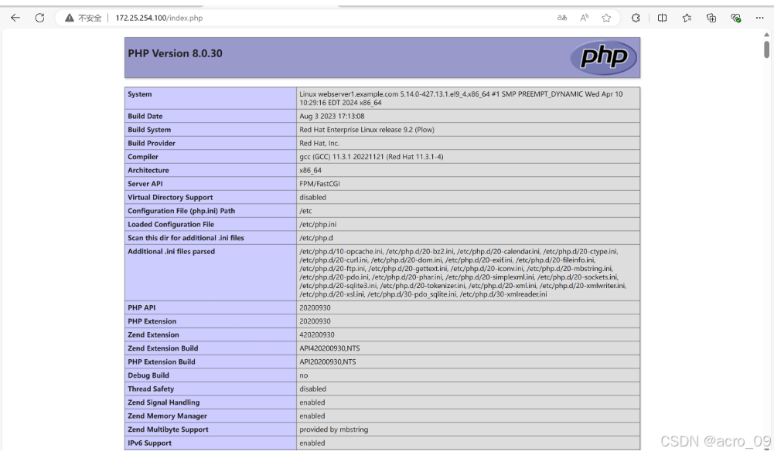Screen dimensions: 774x455
Task: Open the extensions puzzle icon
Action: pos(636,18)
